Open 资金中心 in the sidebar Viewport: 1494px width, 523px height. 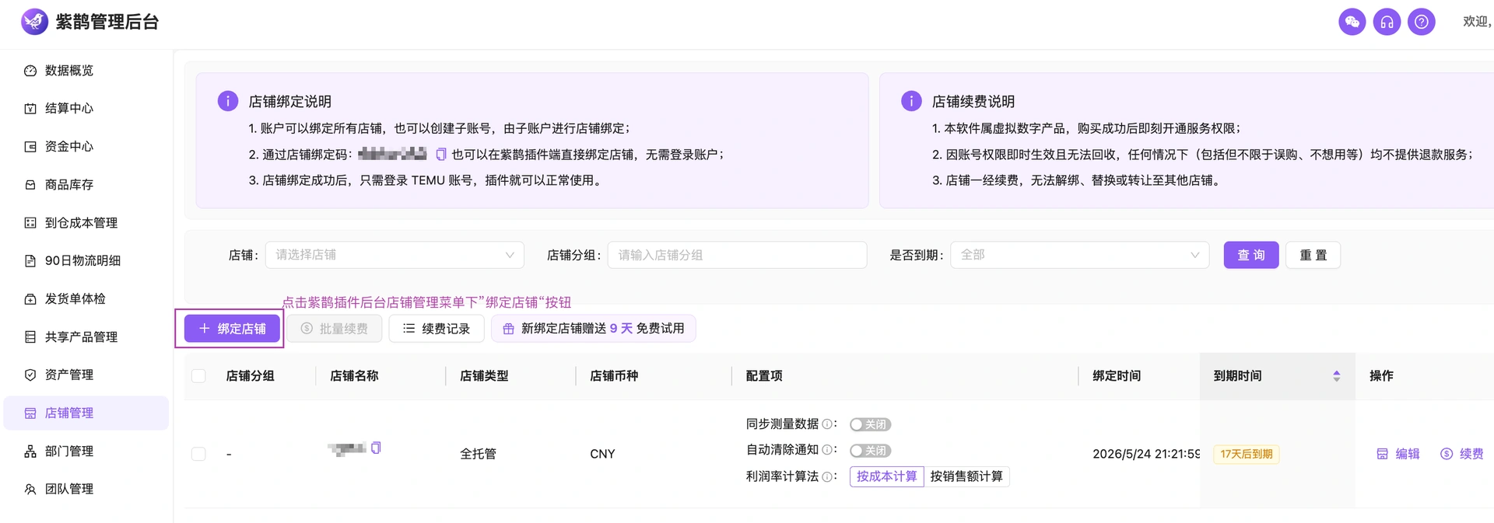click(86, 147)
